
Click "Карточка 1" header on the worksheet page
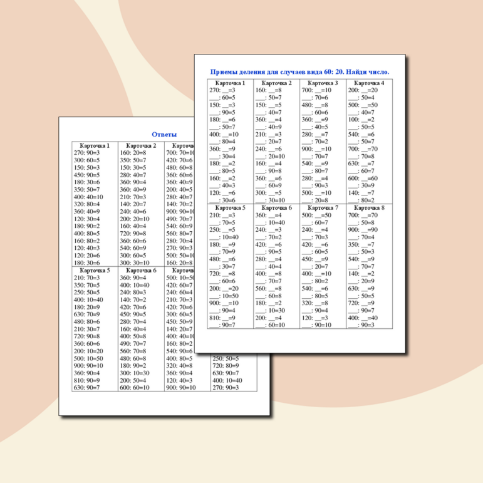tap(230, 83)
